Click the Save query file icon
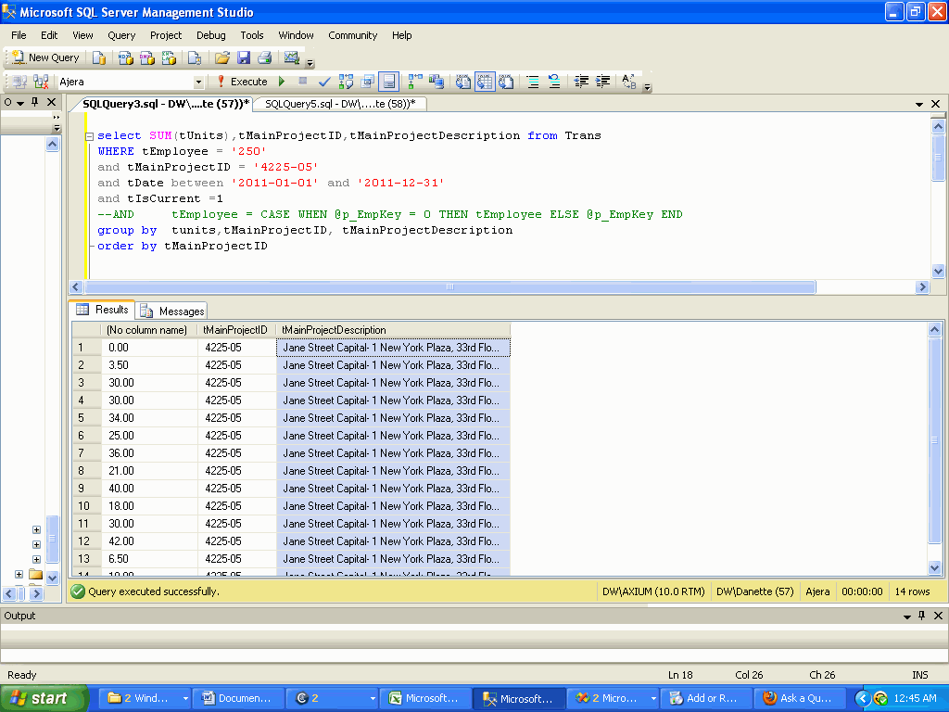Screen dimensions: 949x712 (x=243, y=57)
